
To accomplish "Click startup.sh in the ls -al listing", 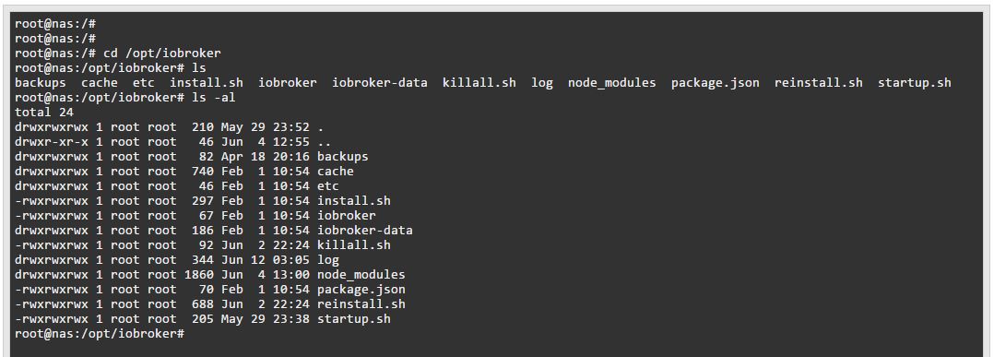I will pyautogui.click(x=354, y=318).
